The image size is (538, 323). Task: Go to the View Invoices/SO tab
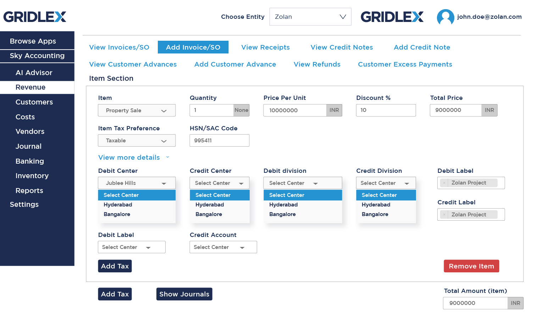coord(119,47)
